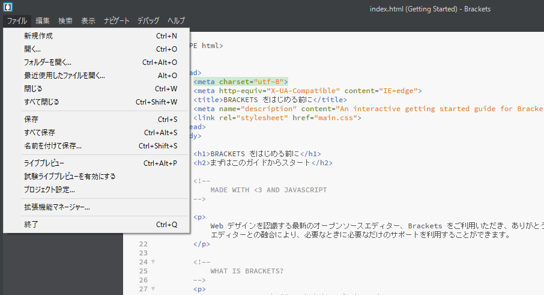Click the closing </p> tag on line 22
544x295 pixels.
(x=202, y=244)
